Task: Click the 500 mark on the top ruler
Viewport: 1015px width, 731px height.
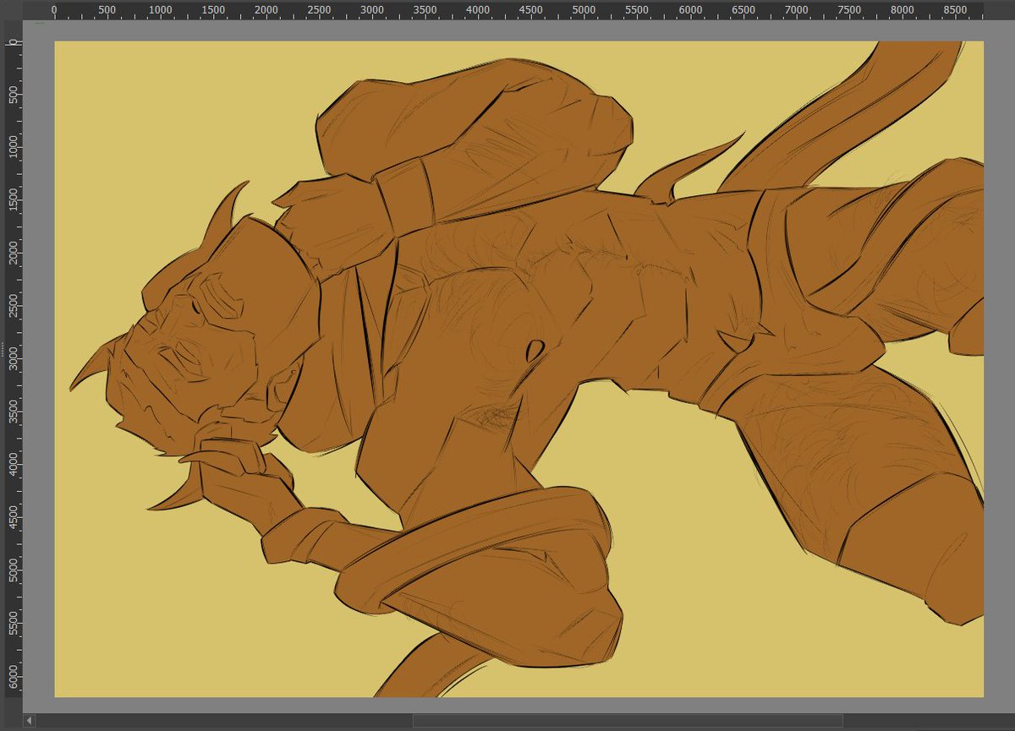Action: pyautogui.click(x=107, y=9)
